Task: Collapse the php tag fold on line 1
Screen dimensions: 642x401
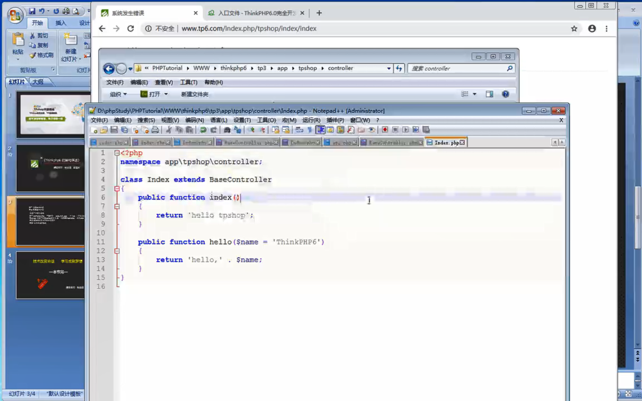Action: click(117, 153)
